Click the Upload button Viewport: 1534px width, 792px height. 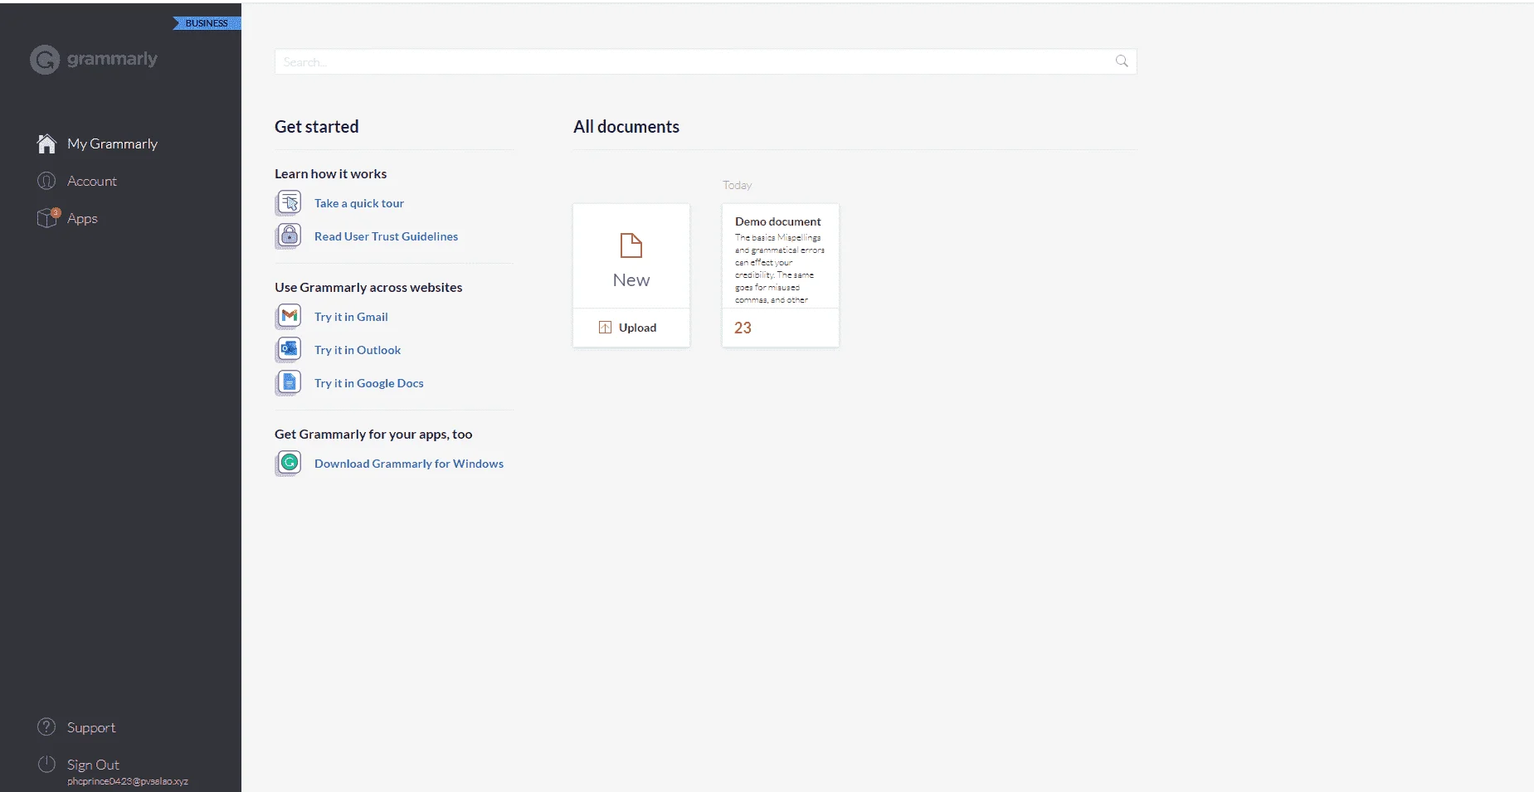(x=631, y=328)
